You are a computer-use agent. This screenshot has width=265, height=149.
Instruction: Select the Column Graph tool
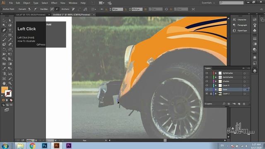click(10, 74)
